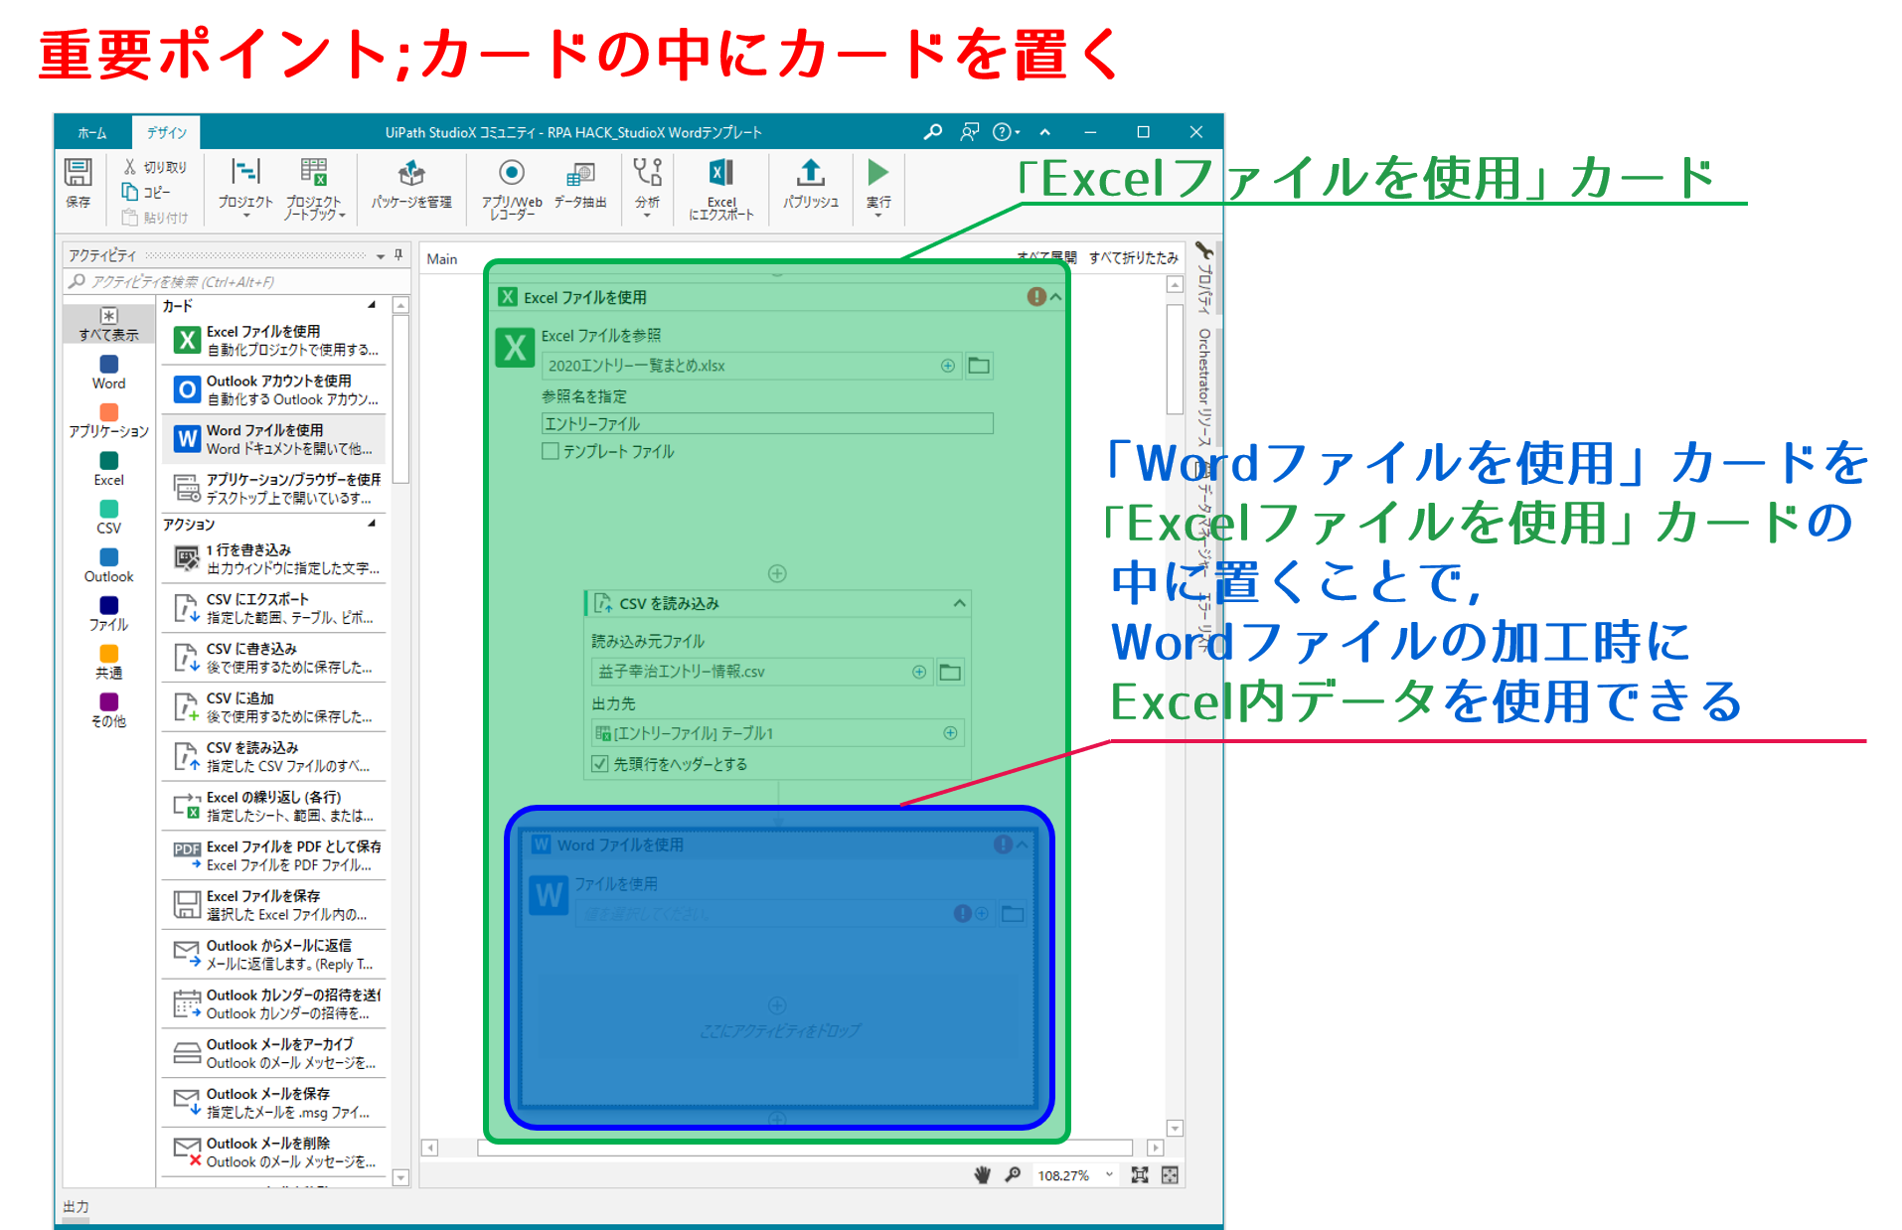Screen dimensions: 1902x1230
Task: Click the designer horizontal scrollbar
Action: pos(804,1148)
